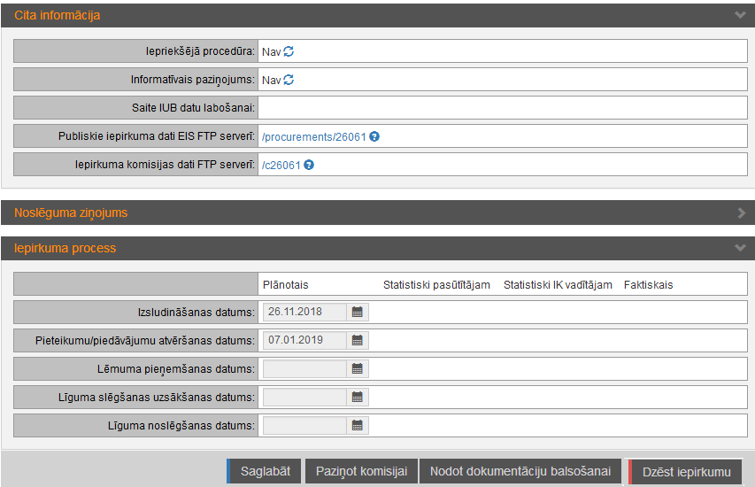Click help icon beside /procurements/26061 link
The height and width of the screenshot is (487, 755).
click(x=374, y=136)
